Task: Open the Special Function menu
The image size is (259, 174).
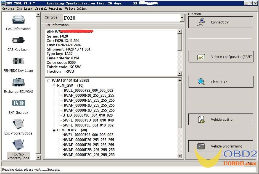Action: point(47,9)
